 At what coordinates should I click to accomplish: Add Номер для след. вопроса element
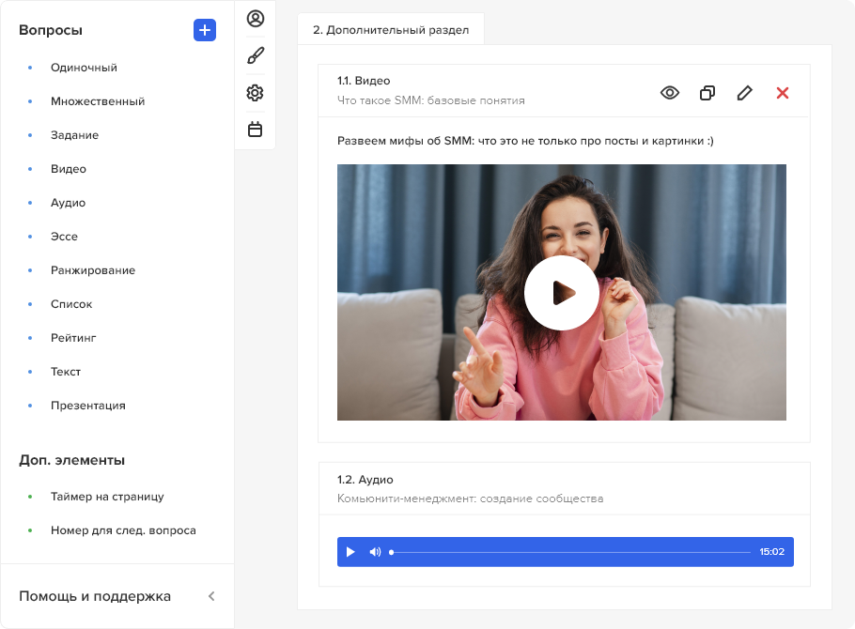123,530
